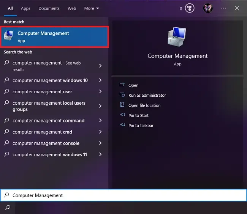Expand 'computer management windows 11' chevron
Screen dimensions: 247x214
click(100, 154)
